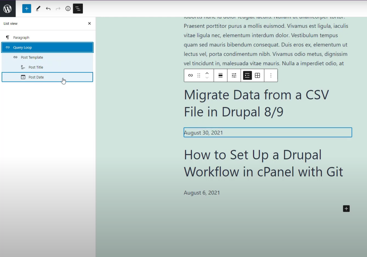
Task: Switch to Grid view layout
Action: pyautogui.click(x=258, y=75)
